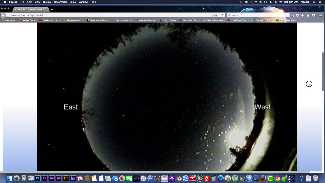Screen dimensions: 325x183
Task: Select the All Sky Cam.com browser tab
Action: (30, 10)
